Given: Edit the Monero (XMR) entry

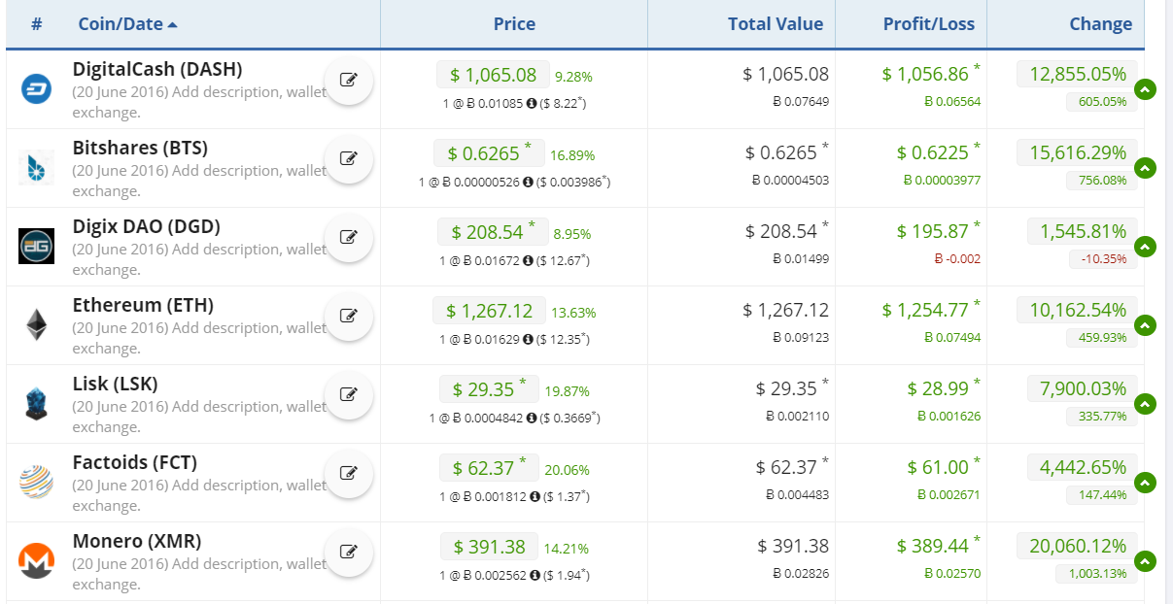Looking at the screenshot, I should tap(348, 553).
